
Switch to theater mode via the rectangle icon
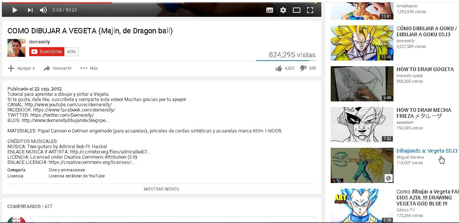pos(297,10)
